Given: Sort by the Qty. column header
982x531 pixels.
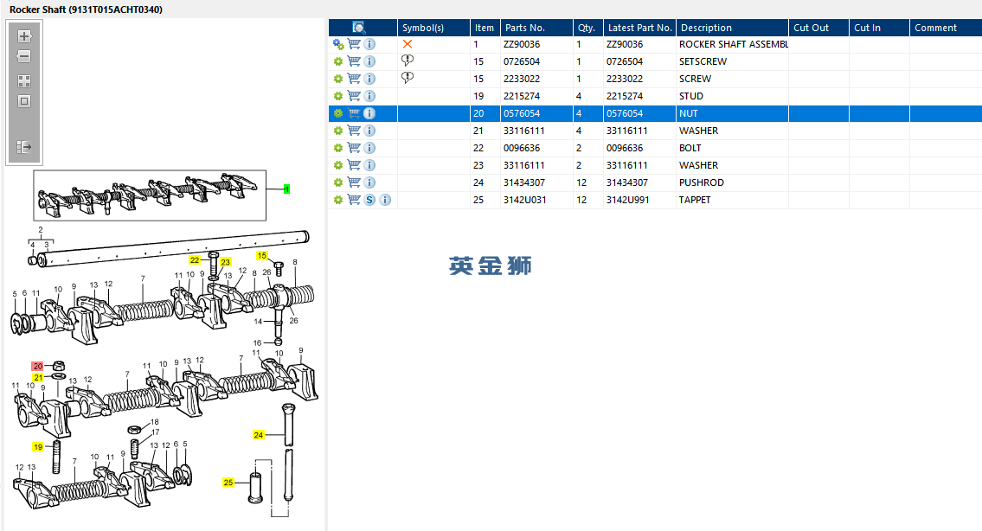Looking at the screenshot, I should [587, 28].
